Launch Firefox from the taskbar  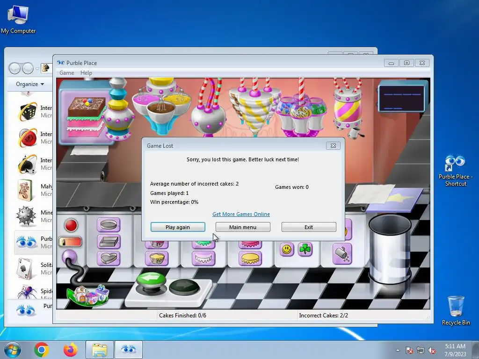(x=70, y=350)
